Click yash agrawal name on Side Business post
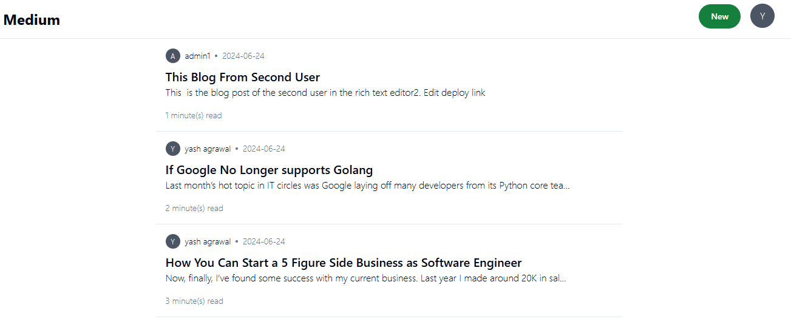 [208, 241]
